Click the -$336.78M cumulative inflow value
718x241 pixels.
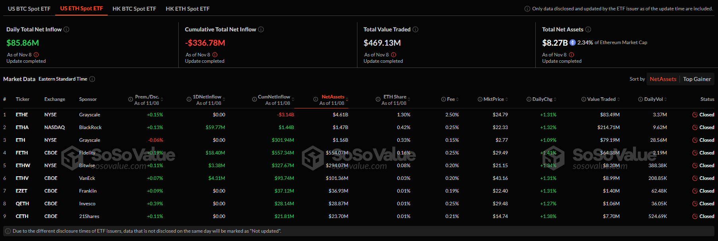tap(205, 43)
